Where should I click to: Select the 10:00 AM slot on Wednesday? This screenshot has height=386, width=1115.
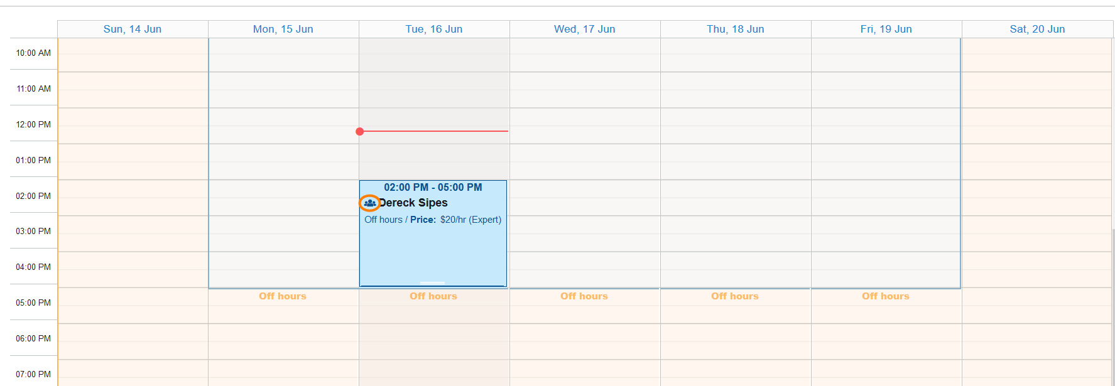click(585, 55)
